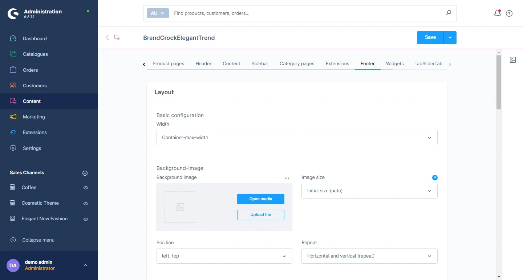Screen dimensions: 523x280
Task: Click the Upload file button
Action: (260, 214)
